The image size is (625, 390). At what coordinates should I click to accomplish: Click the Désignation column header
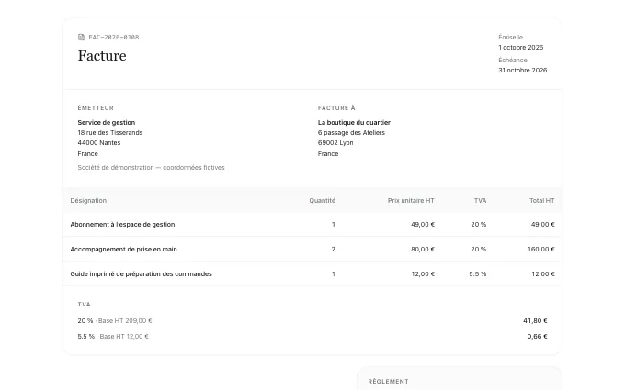[88, 201]
